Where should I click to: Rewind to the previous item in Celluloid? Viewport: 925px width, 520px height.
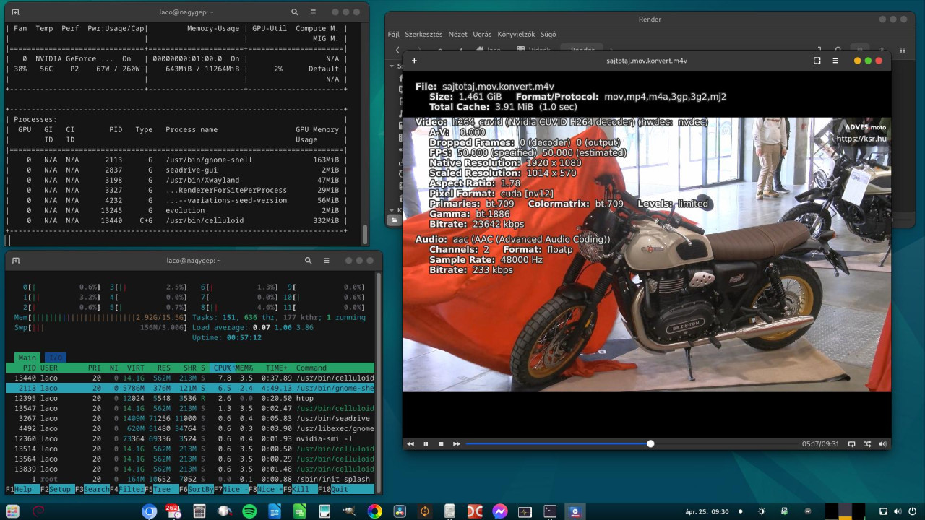click(410, 443)
